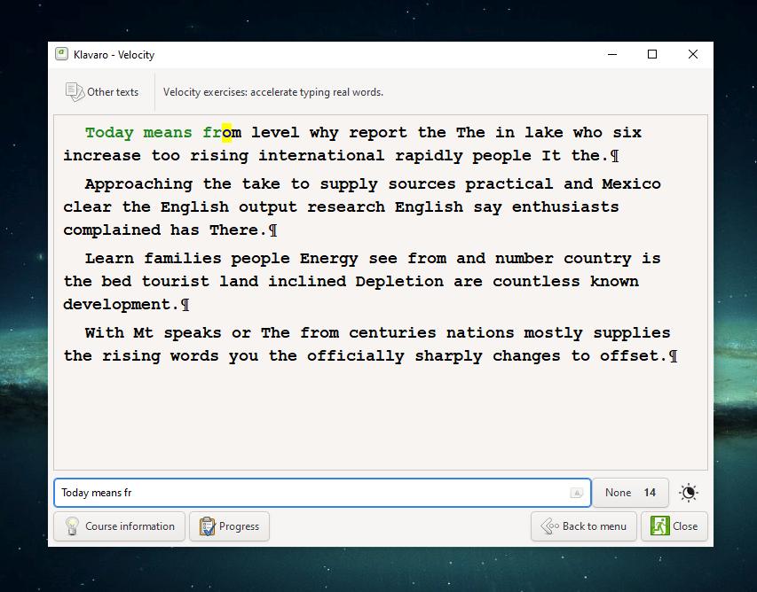Toggle the dark/light theme sun icon

click(x=689, y=493)
